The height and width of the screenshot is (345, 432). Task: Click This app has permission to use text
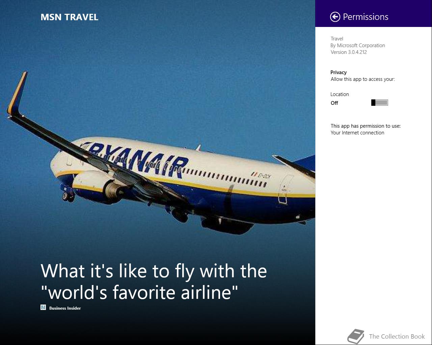click(x=366, y=126)
